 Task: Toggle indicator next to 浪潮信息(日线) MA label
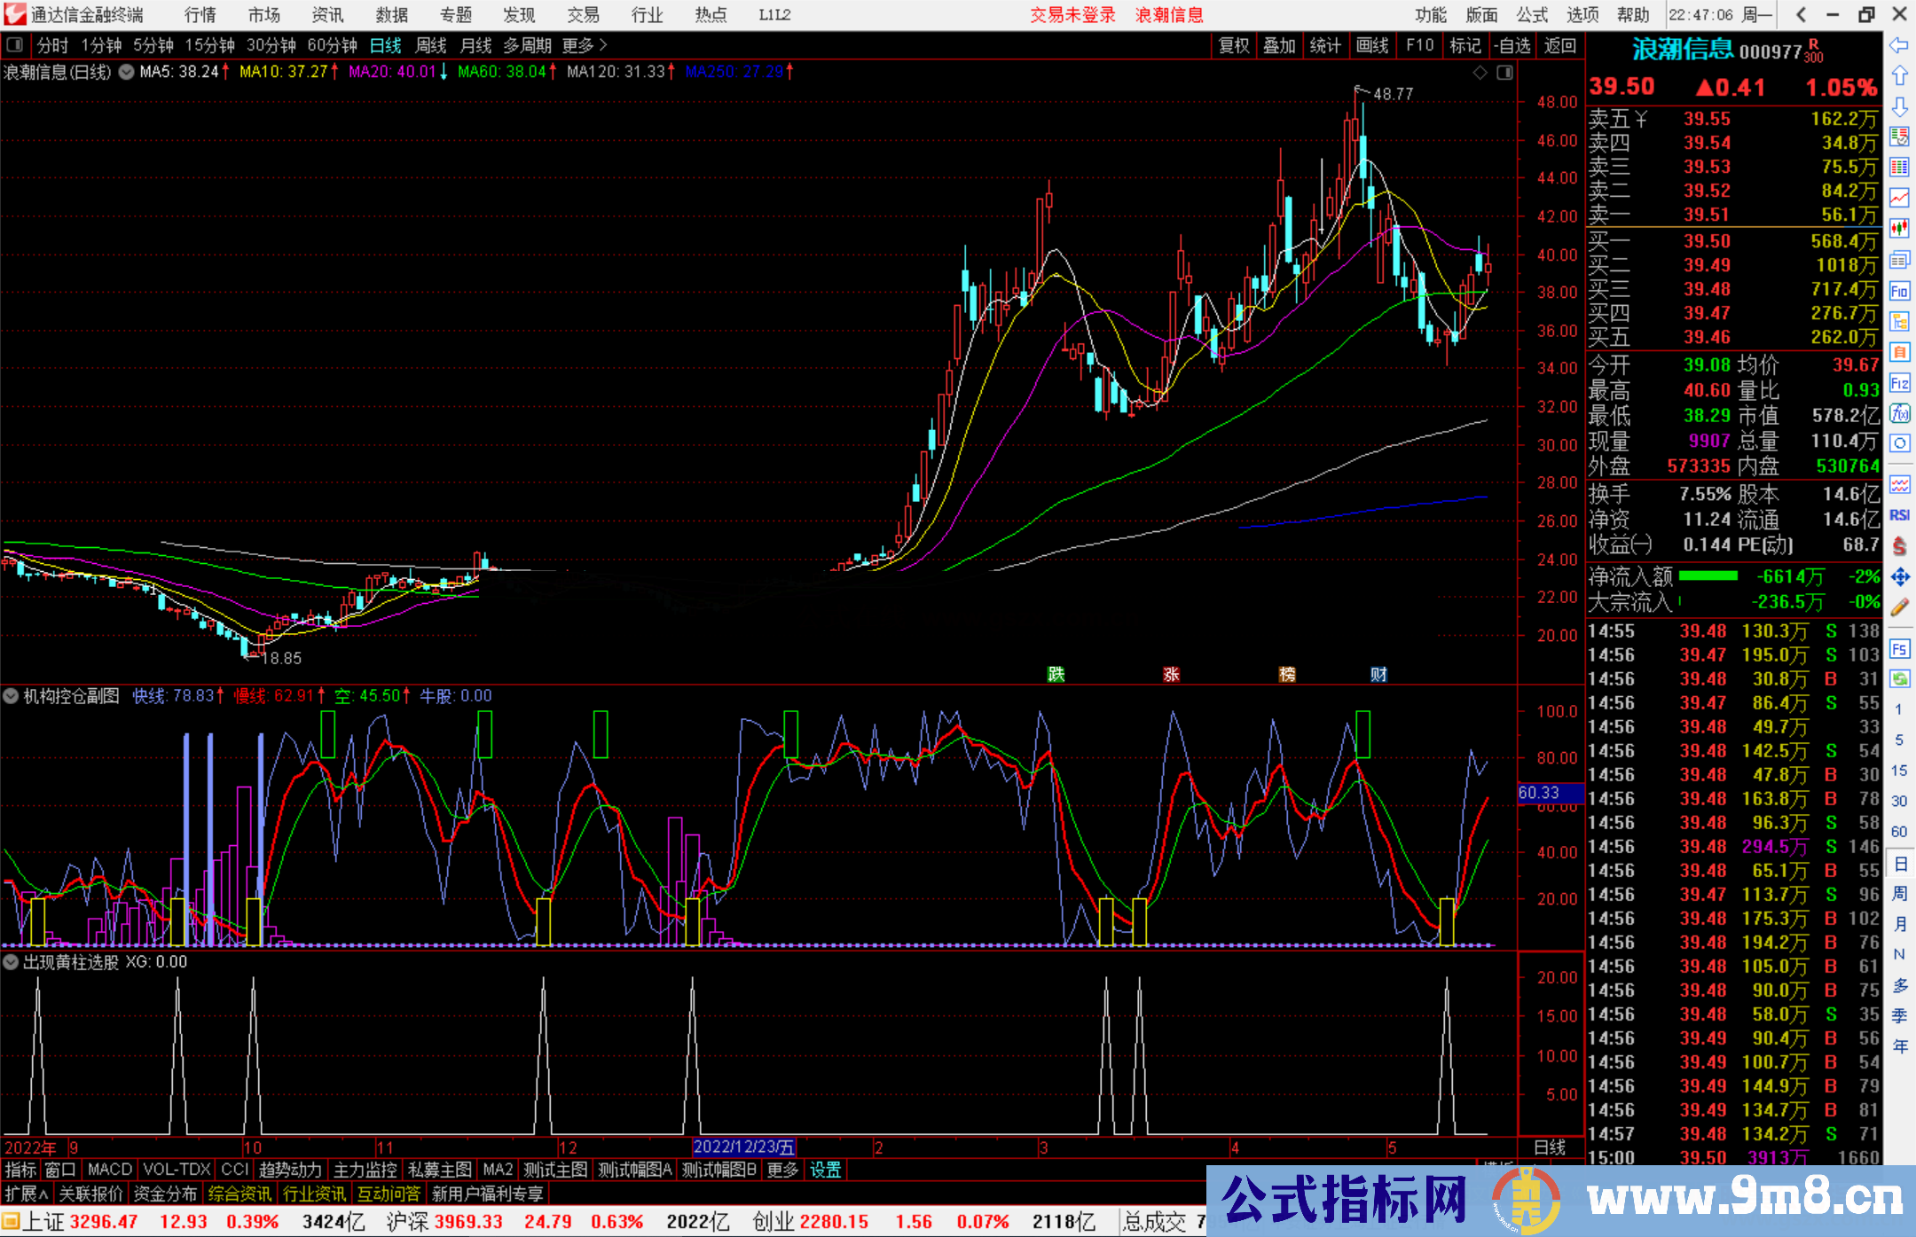127,72
